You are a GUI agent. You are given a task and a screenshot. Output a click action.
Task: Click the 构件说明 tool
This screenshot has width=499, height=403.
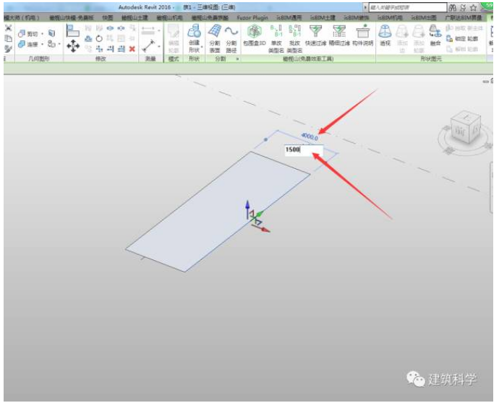coord(363,35)
